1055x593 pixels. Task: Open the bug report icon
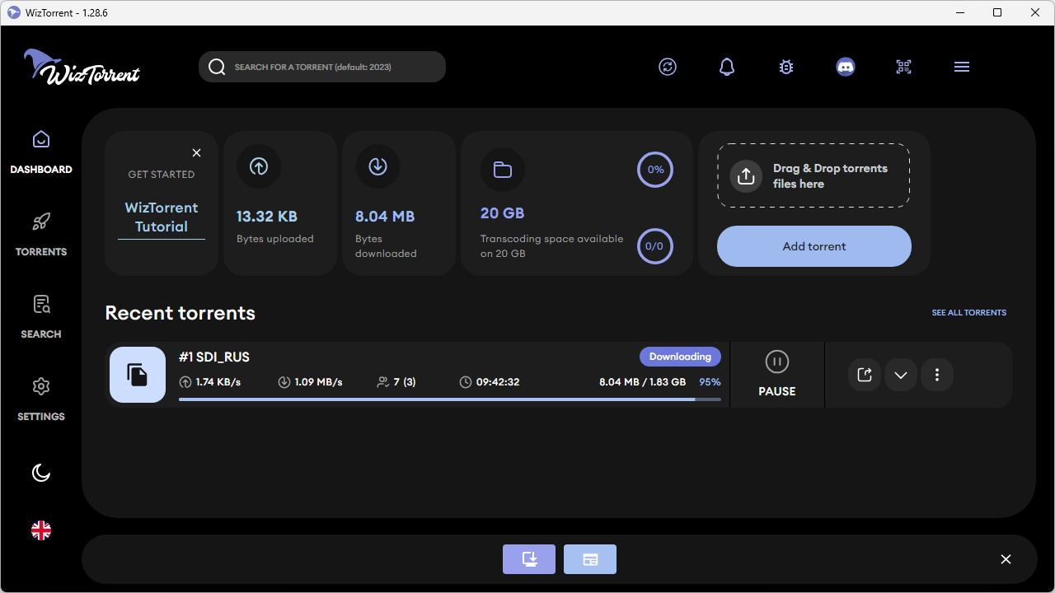(786, 67)
